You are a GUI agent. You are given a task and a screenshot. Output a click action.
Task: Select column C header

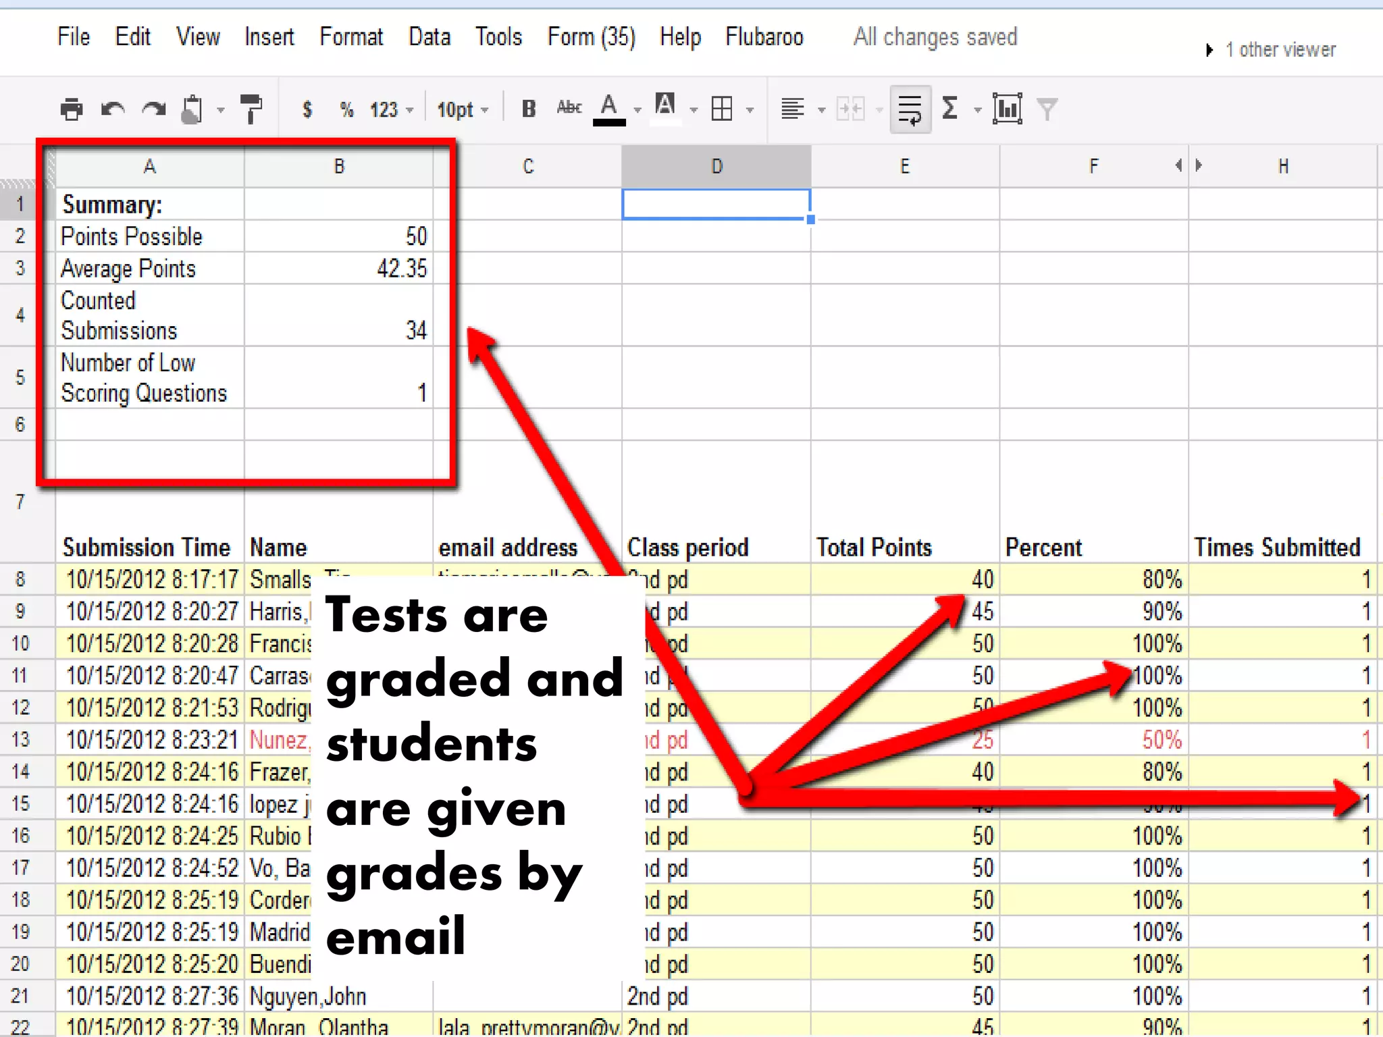[528, 166]
